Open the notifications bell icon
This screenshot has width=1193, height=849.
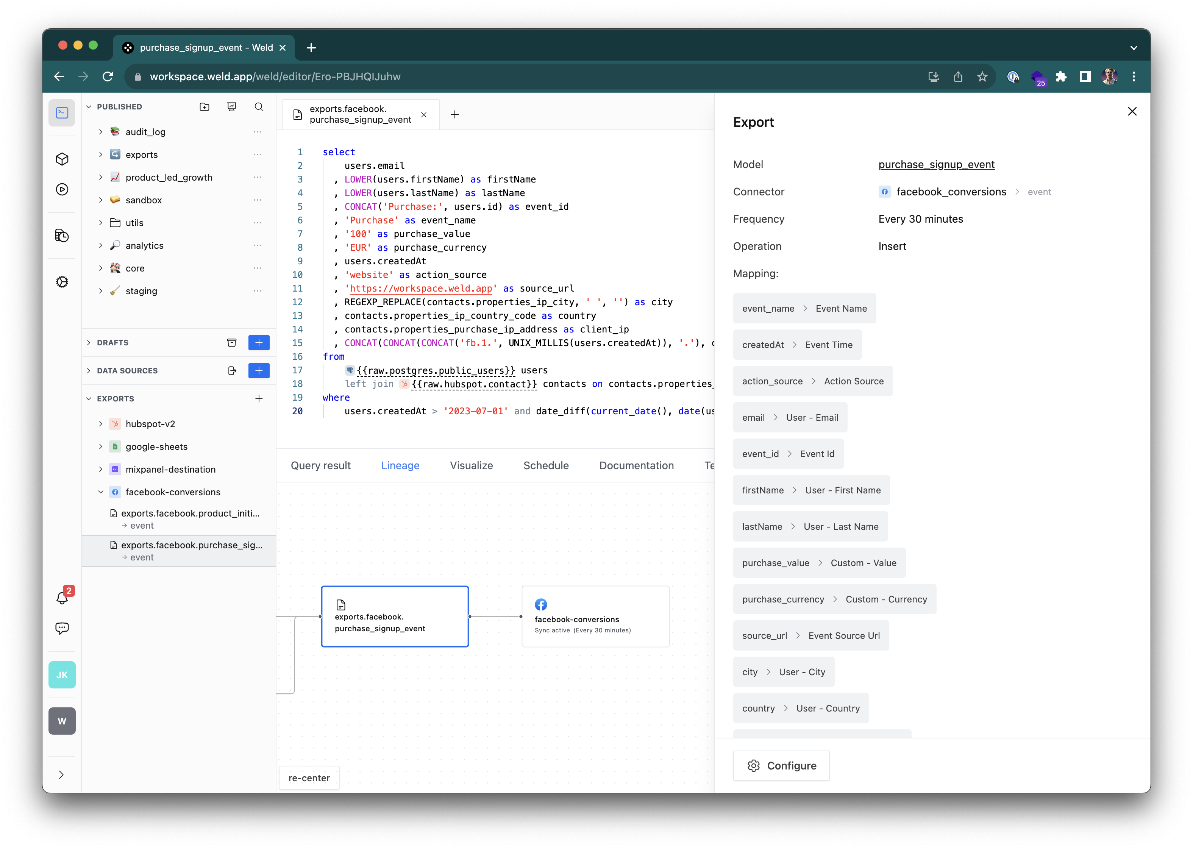pos(62,598)
